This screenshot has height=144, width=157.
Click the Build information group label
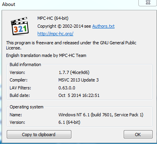click(x=25, y=64)
